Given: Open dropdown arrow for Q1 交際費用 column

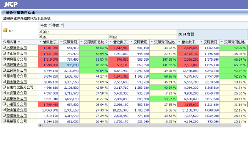Looking at the screenshot, I should tap(61, 42).
